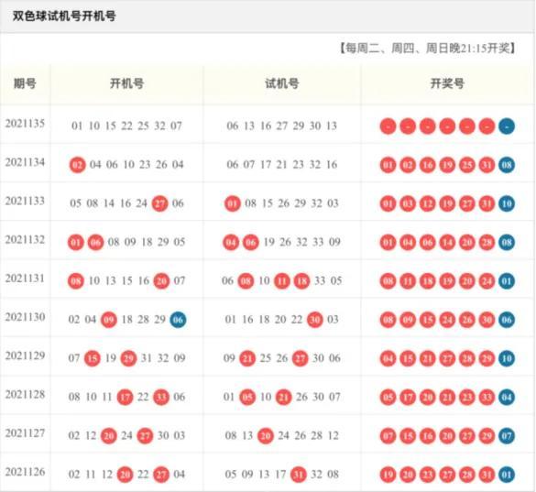The height and width of the screenshot is (492, 536).
Task: Click red ball 12 in 2021133 开奖号
Action: [427, 203]
